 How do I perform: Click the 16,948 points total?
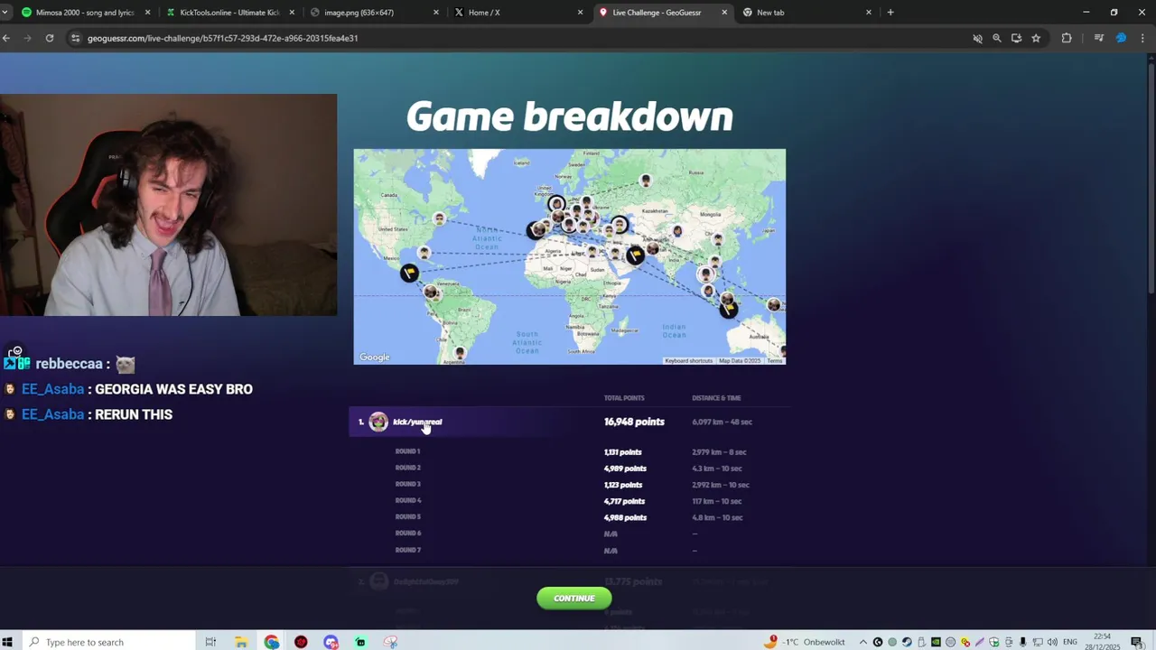point(634,422)
